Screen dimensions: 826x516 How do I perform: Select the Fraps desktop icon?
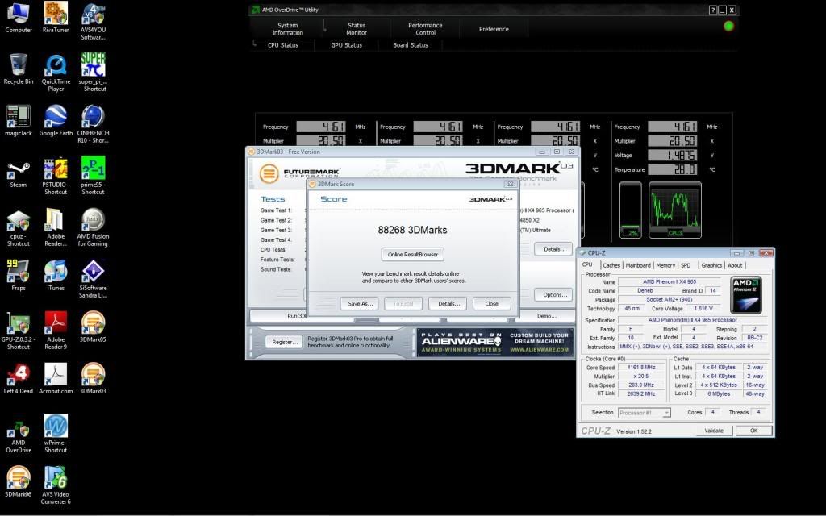tap(19, 276)
